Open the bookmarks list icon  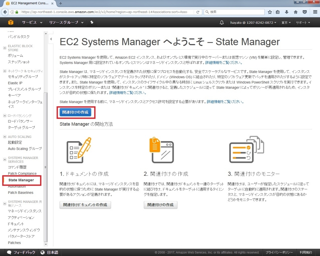(277, 12)
